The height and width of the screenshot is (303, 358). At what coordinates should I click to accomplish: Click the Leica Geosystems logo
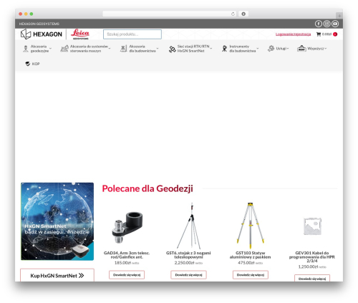[x=80, y=34]
